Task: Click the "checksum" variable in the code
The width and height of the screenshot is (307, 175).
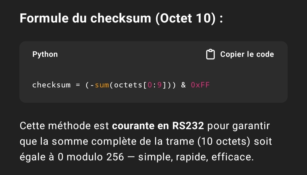Action: [x=51, y=85]
